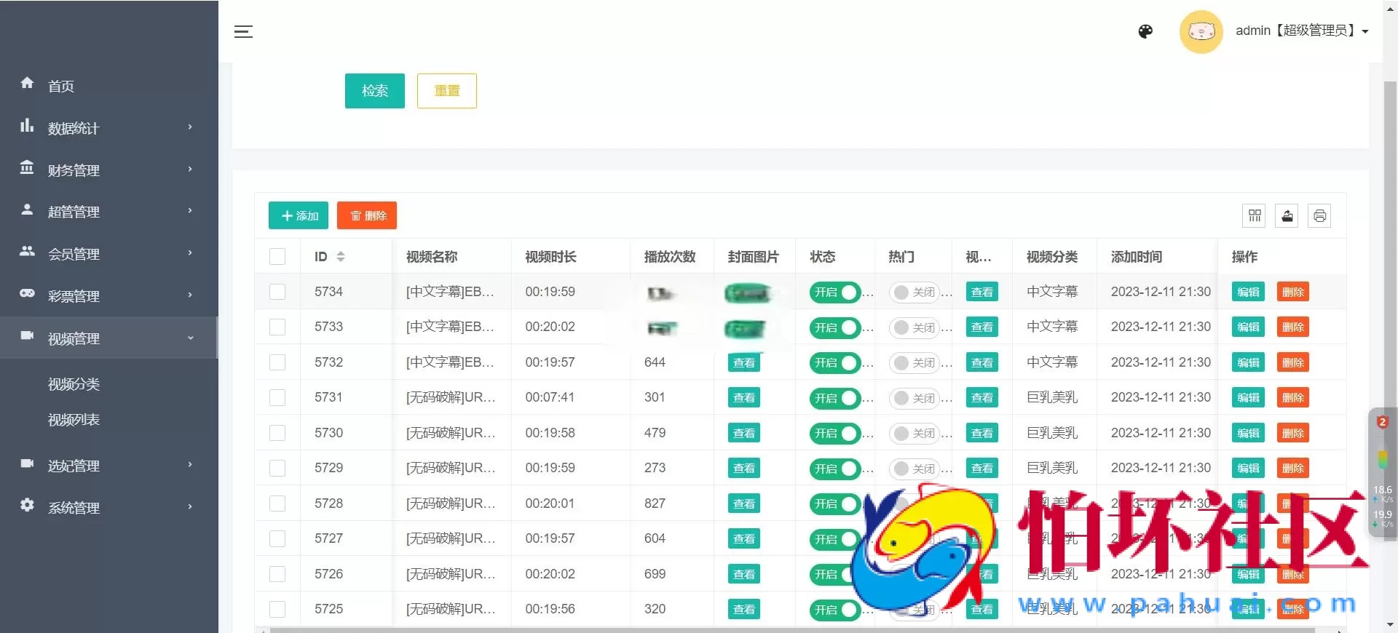This screenshot has height=633, width=1398.
Task: Open the admin account dropdown arrow
Action: [1365, 31]
